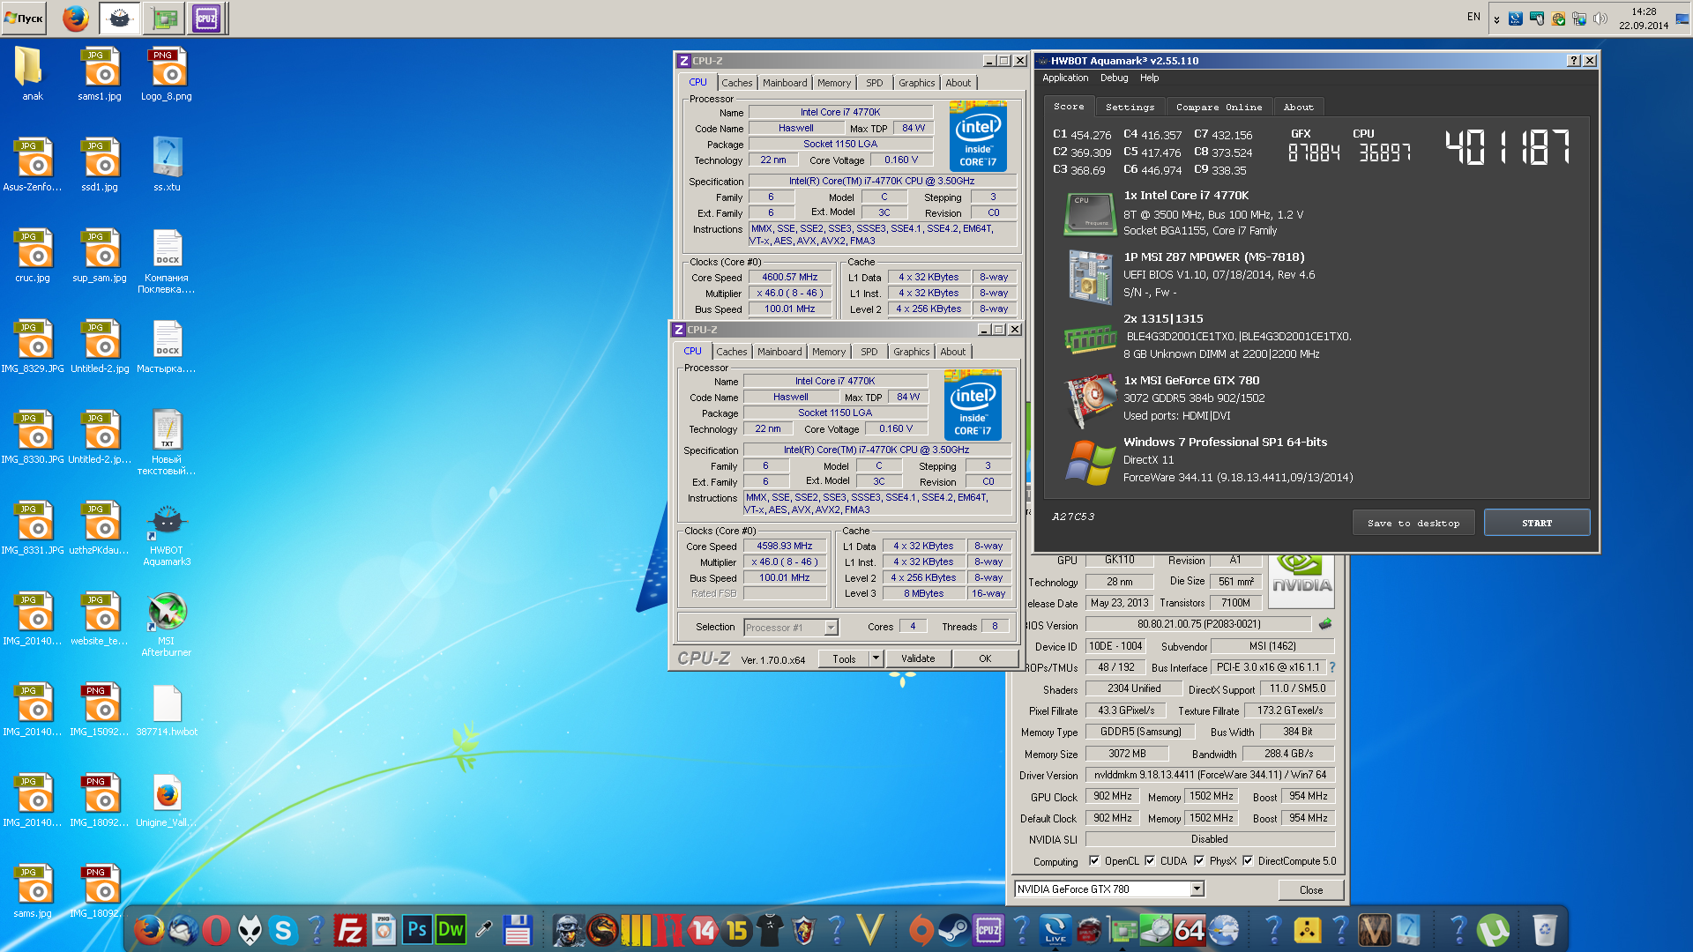Image resolution: width=1693 pixels, height=952 pixels.
Task: Click the Bus Interface question mark in GPU-Z
Action: (x=1331, y=667)
